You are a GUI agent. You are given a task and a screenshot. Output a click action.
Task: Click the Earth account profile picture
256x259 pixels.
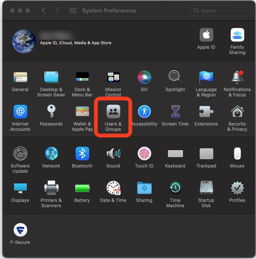point(24,41)
